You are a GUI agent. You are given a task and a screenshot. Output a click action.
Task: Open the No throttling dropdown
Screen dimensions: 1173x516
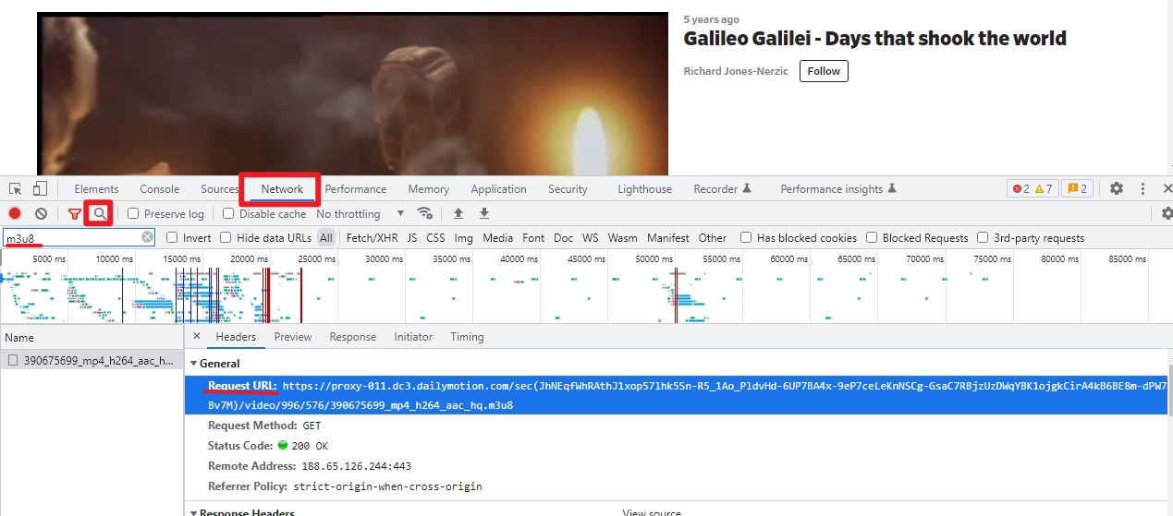(360, 213)
